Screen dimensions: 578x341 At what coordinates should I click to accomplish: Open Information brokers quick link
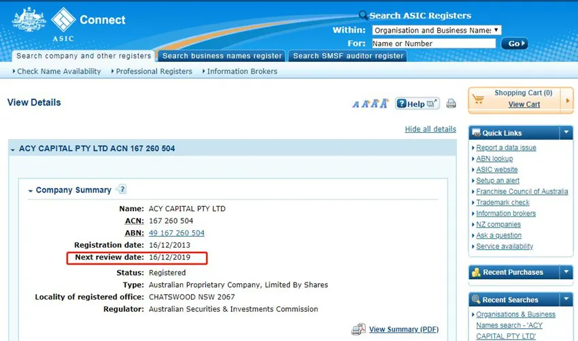click(506, 213)
